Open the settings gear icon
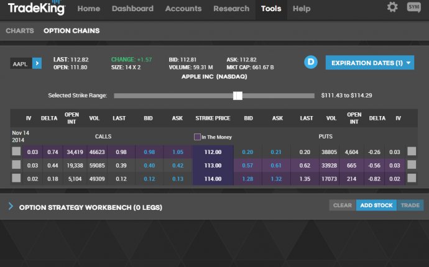The height and width of the screenshot is (267, 429). [x=392, y=7]
